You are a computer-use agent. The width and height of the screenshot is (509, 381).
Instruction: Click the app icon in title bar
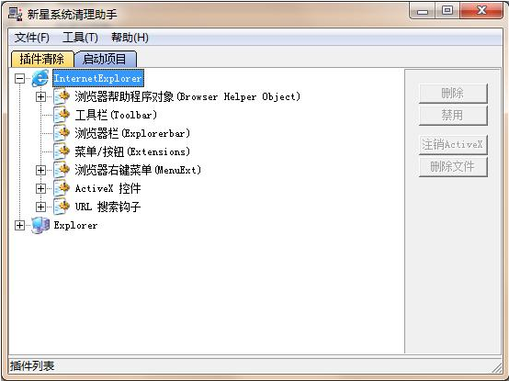coord(16,14)
